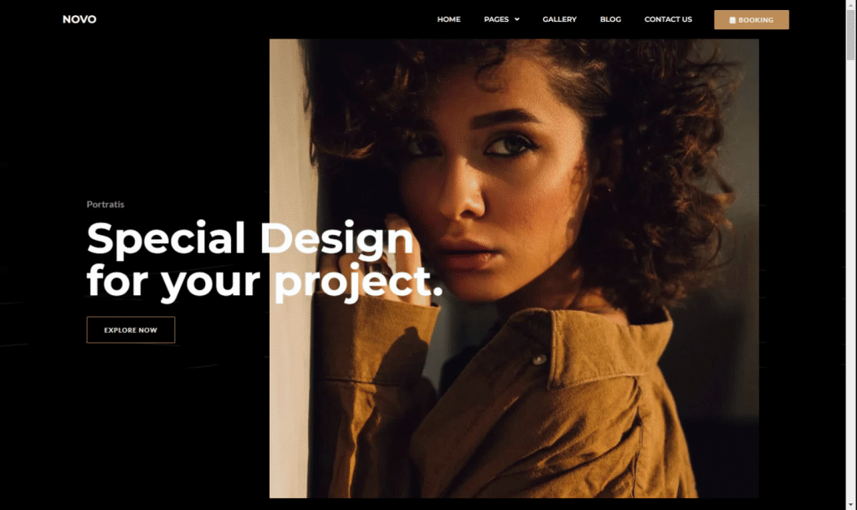
Task: Navigate to Contact Us
Action: [x=668, y=19]
